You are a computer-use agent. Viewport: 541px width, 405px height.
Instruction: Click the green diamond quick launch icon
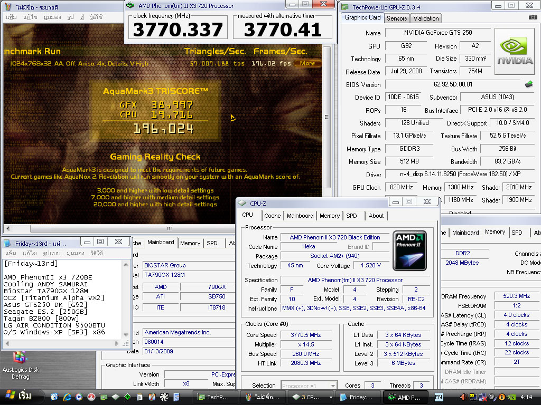pos(127,397)
